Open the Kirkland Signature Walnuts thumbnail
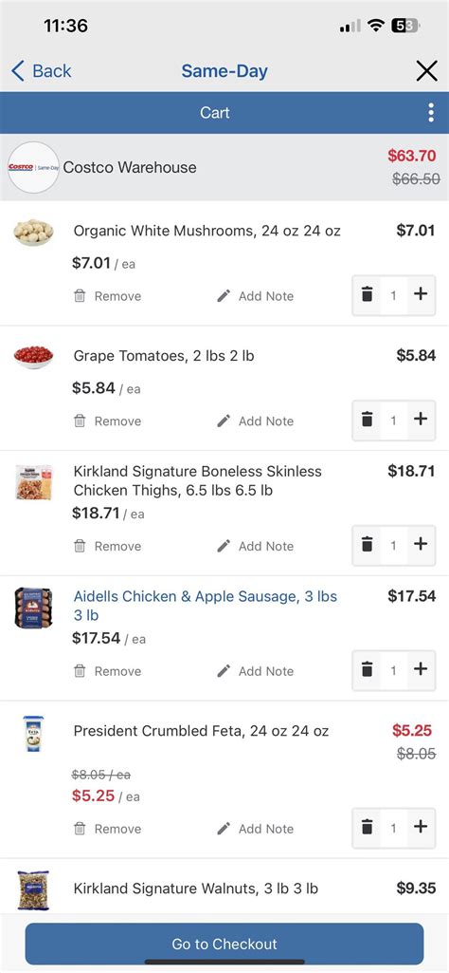The image size is (449, 973). [x=33, y=890]
